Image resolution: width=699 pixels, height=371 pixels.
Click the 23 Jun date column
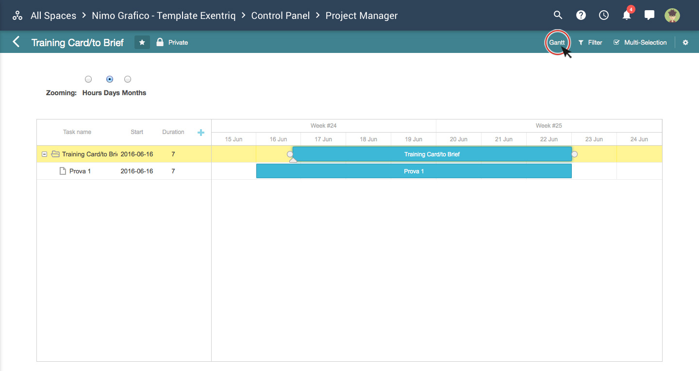(x=594, y=139)
